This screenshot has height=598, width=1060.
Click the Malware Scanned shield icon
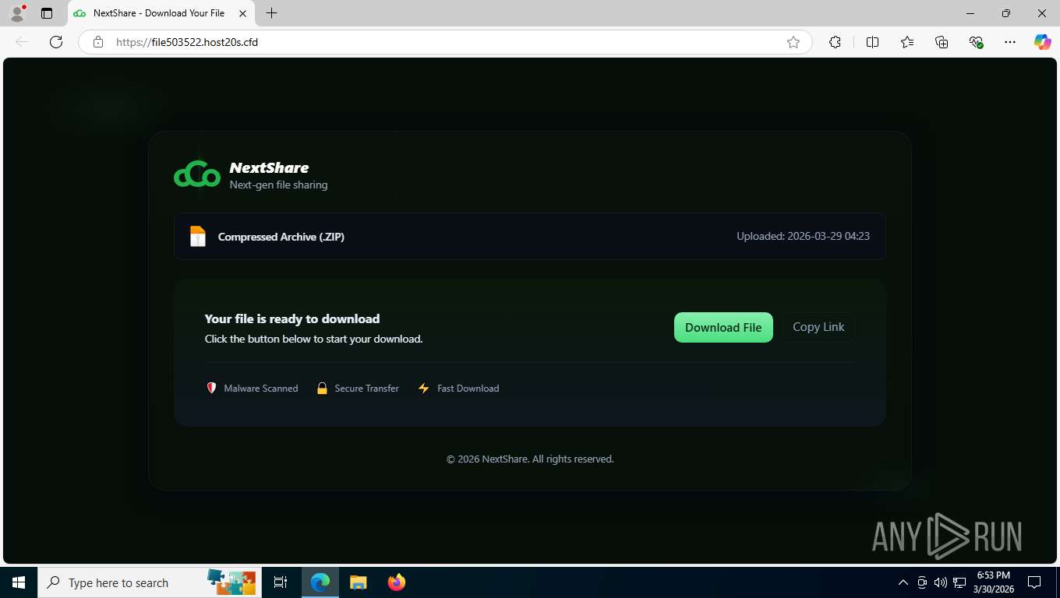(211, 388)
